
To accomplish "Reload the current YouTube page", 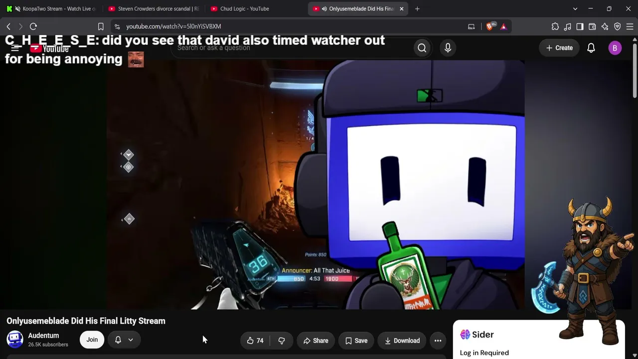I will 33,26.
